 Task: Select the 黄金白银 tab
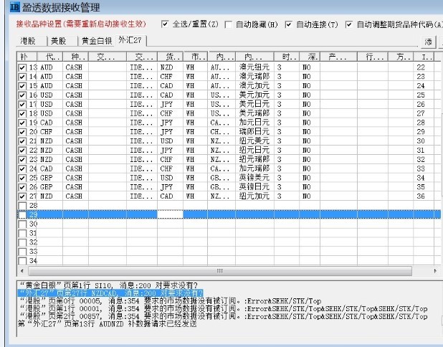pos(95,41)
